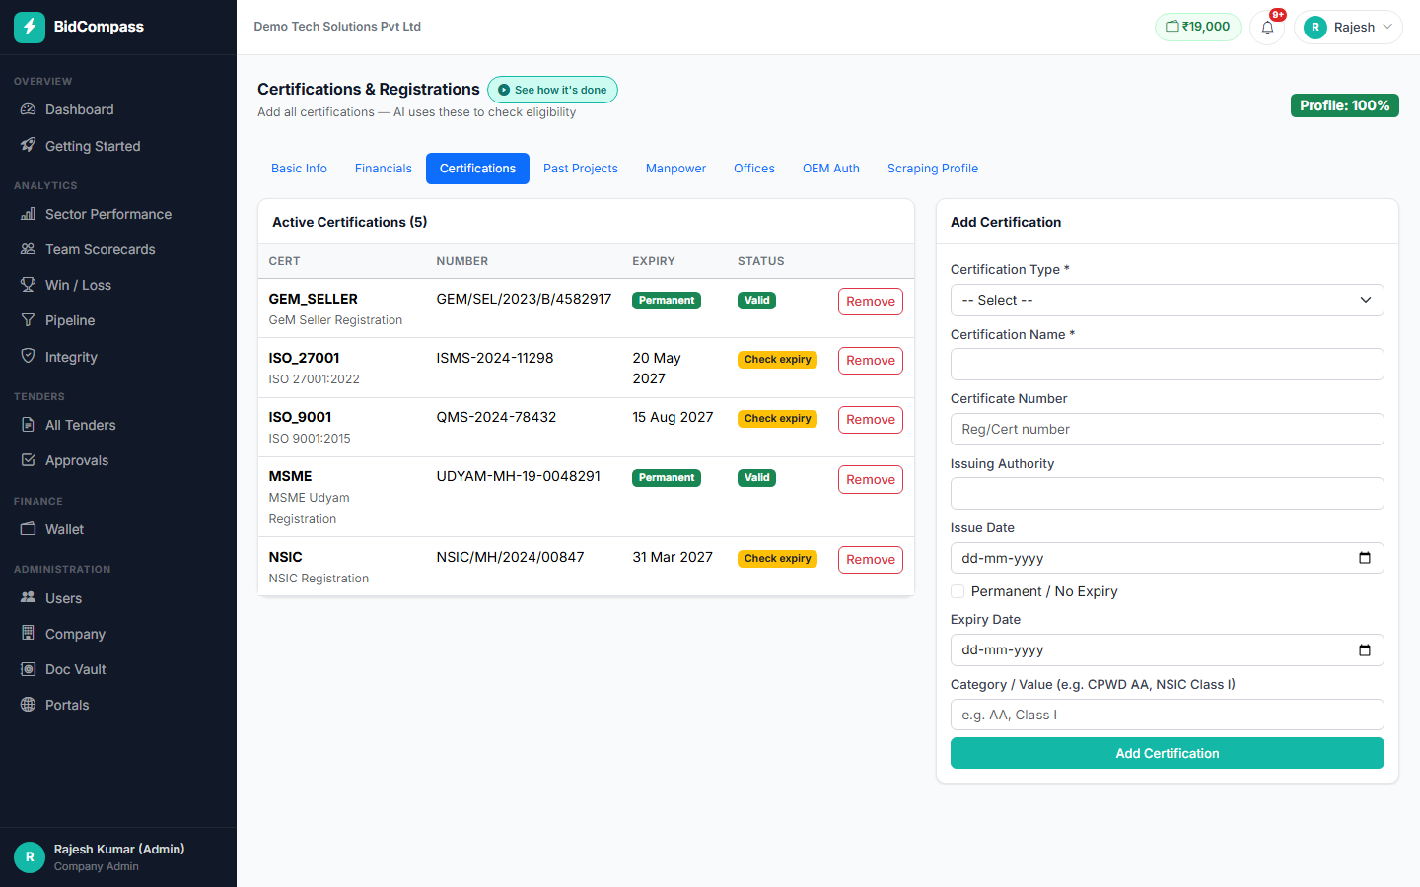Switch to the OEM Auth tab
The width and height of the screenshot is (1420, 887).
coord(830,169)
